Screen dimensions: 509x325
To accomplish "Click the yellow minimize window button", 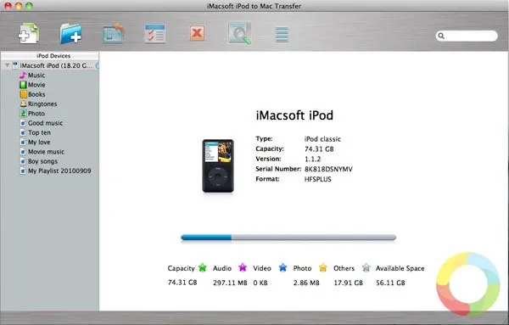I will point(19,6).
